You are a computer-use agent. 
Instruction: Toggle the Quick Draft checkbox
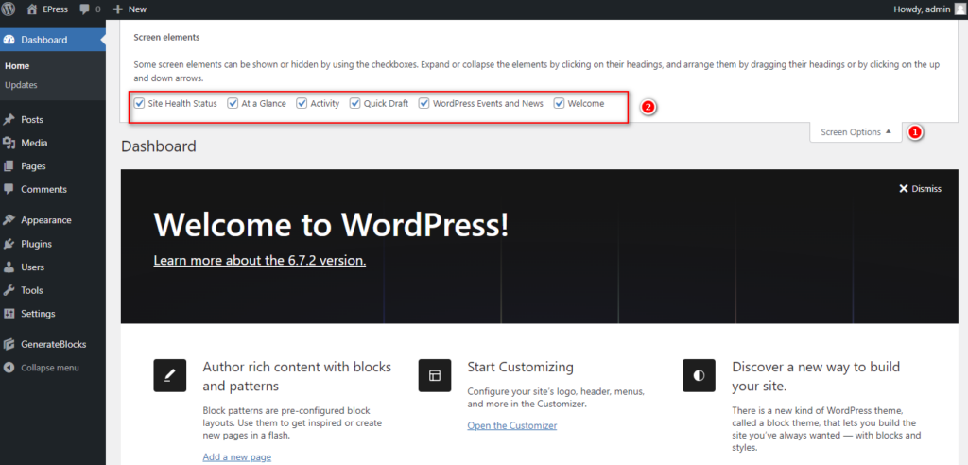pyautogui.click(x=355, y=103)
